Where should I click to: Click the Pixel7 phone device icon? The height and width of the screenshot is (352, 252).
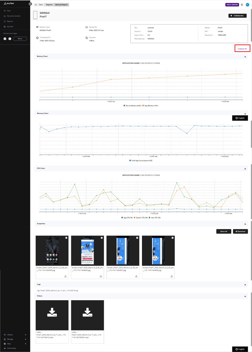click(x=35, y=15)
